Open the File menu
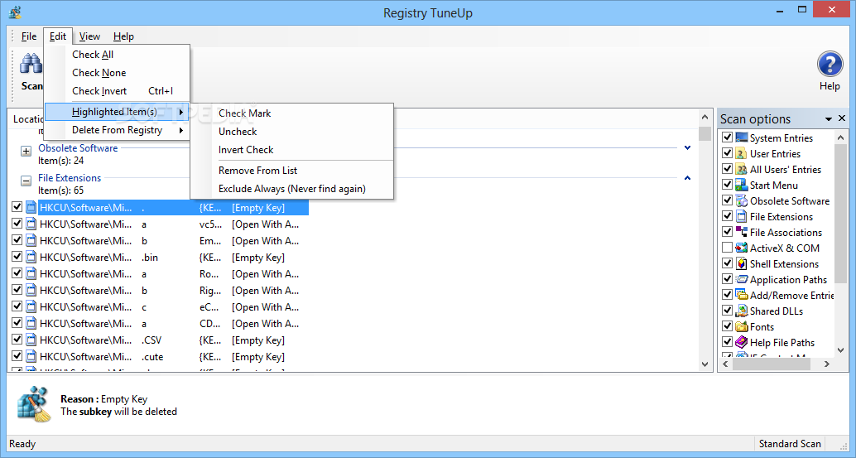Viewport: 856px width, 458px height. point(29,36)
